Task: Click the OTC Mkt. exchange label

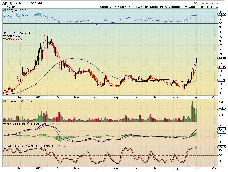Action: [x=36, y=3]
